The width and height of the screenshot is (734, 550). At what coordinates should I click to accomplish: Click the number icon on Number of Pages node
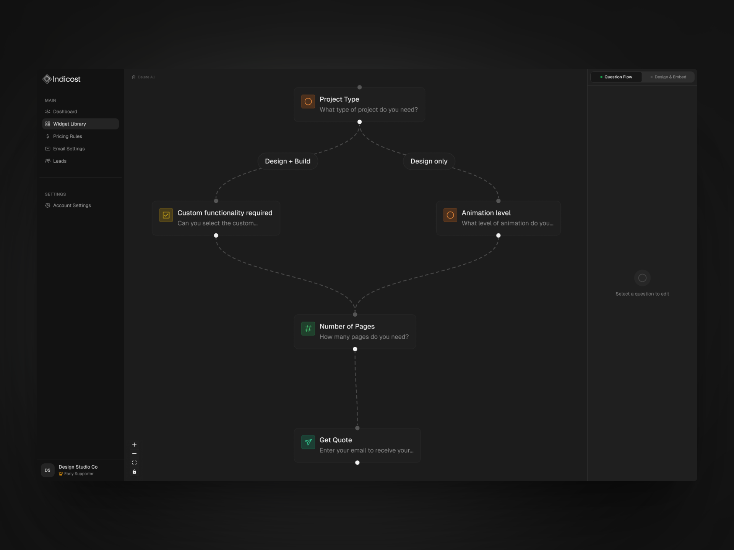308,329
